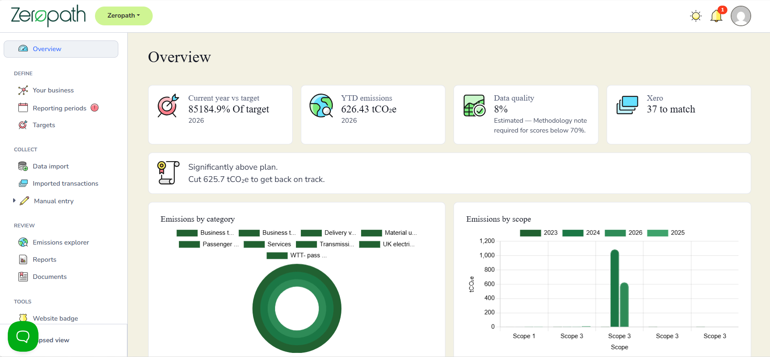Expand the Manual entry submenu arrow
This screenshot has width=770, height=357.
(14, 200)
